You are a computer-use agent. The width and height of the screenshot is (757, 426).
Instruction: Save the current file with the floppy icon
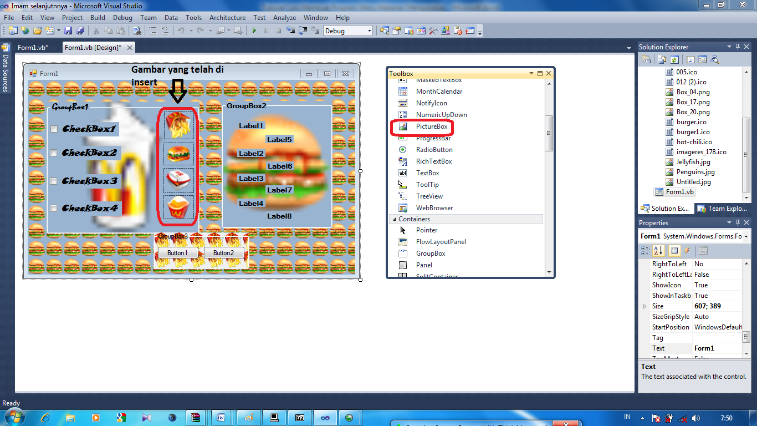tap(68, 31)
